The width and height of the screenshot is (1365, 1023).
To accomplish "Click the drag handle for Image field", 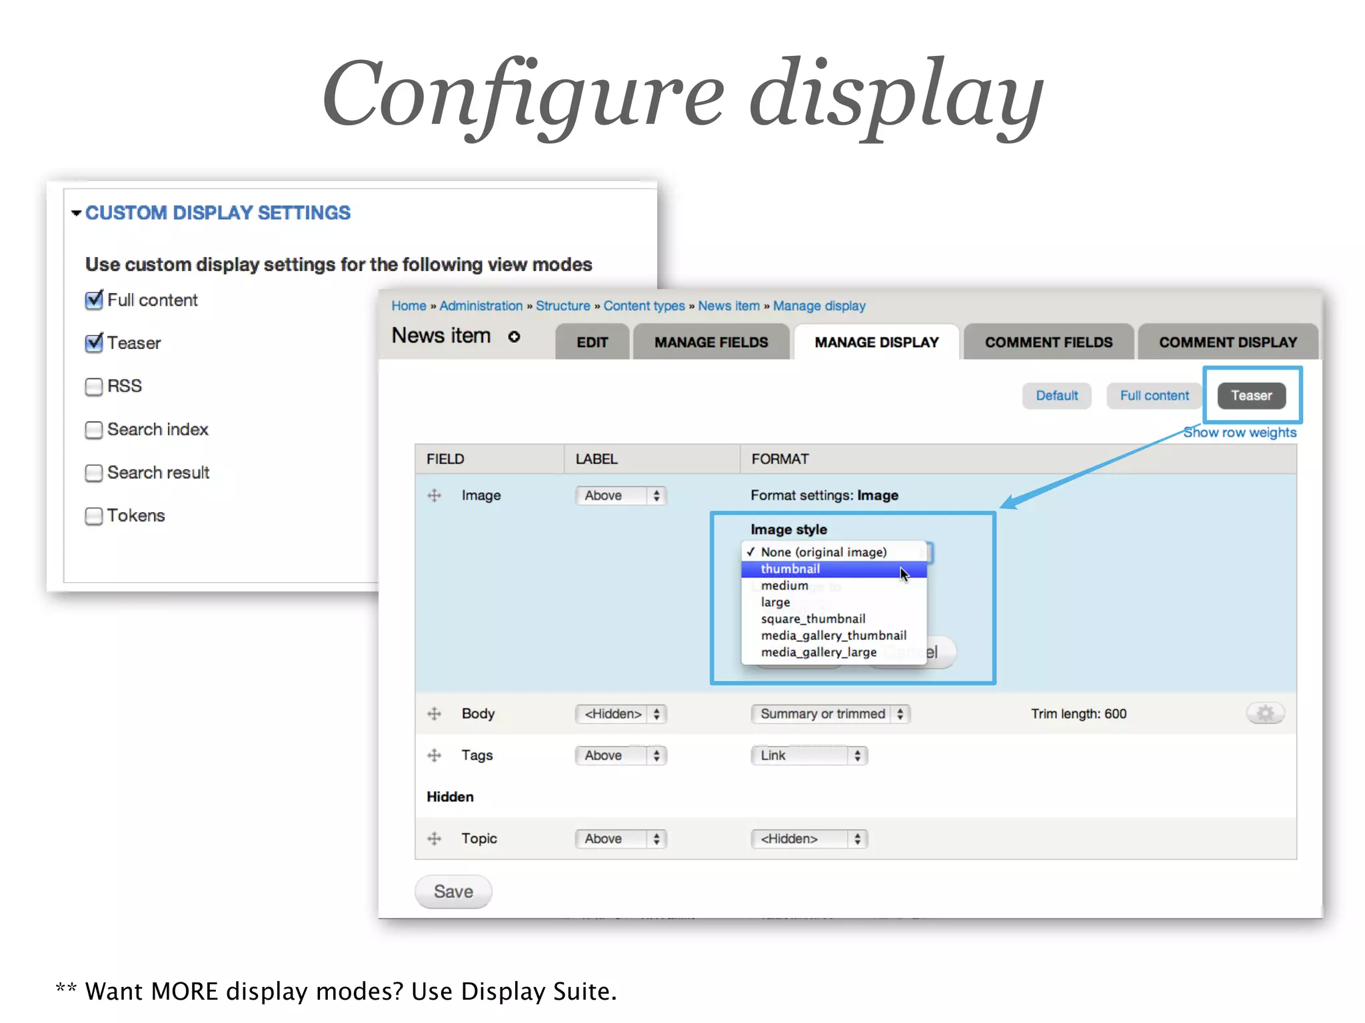I will (434, 495).
